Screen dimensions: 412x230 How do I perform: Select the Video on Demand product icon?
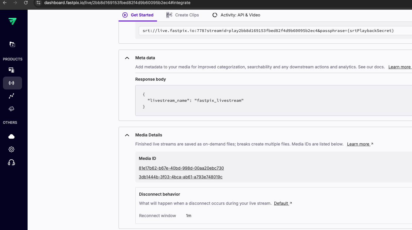click(11, 70)
